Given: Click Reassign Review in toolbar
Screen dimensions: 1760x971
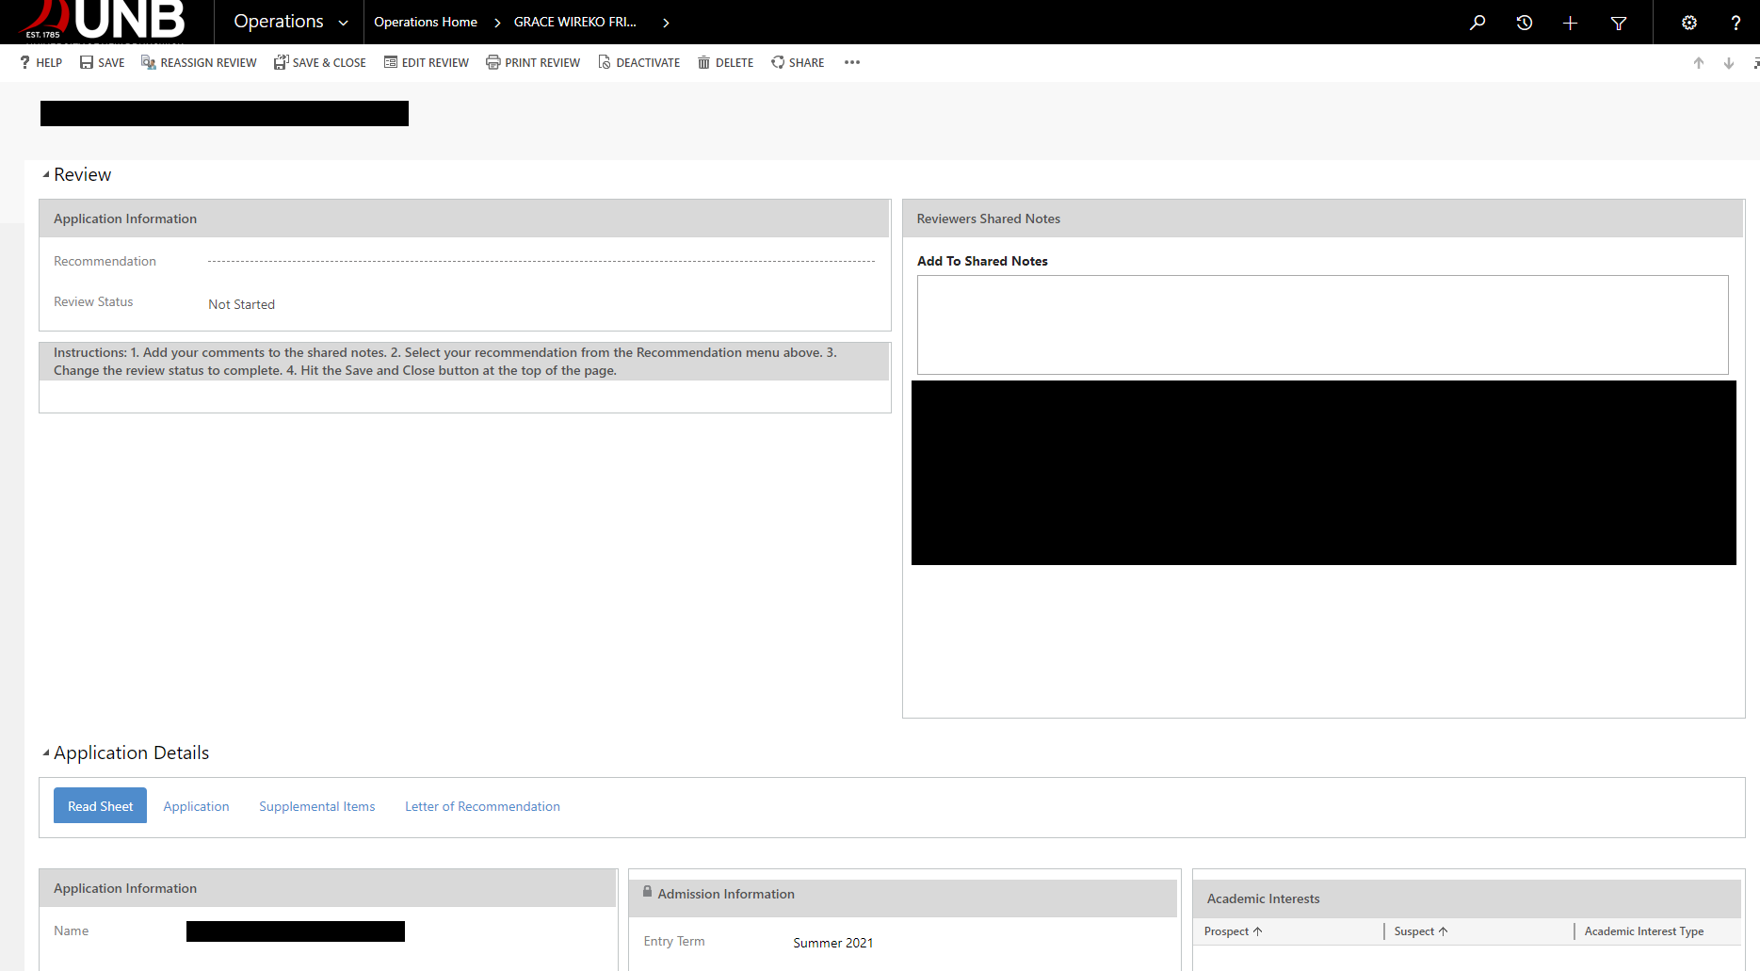Looking at the screenshot, I should click(199, 63).
